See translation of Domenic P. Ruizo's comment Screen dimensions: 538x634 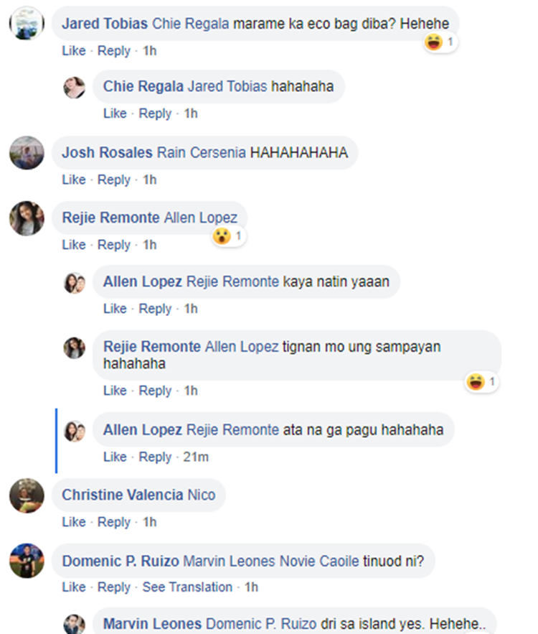tap(187, 587)
